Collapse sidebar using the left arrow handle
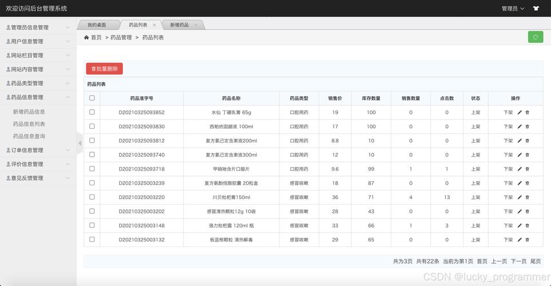Image resolution: width=551 pixels, height=286 pixels. pyautogui.click(x=80, y=143)
